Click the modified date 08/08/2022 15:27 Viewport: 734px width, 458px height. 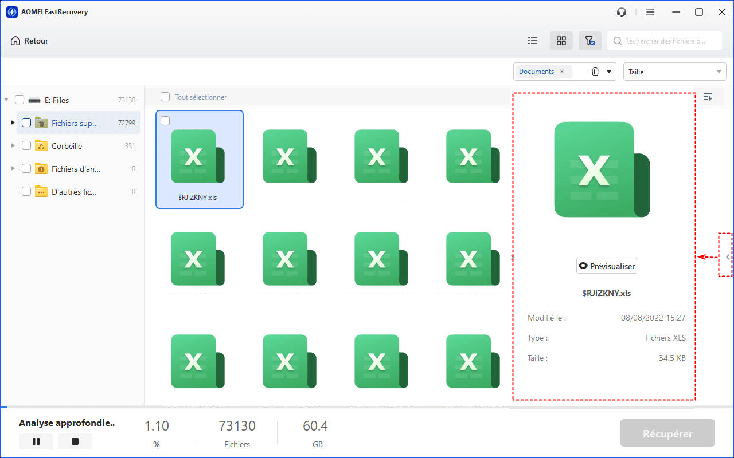pos(653,318)
